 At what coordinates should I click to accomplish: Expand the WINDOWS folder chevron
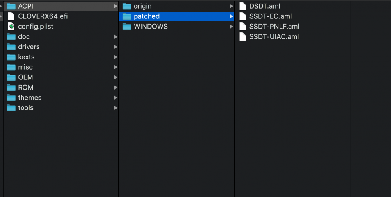click(x=231, y=27)
